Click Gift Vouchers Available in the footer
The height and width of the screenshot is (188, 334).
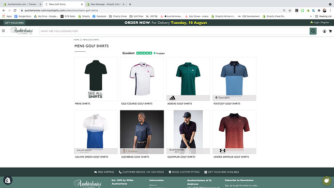[x=222, y=172]
